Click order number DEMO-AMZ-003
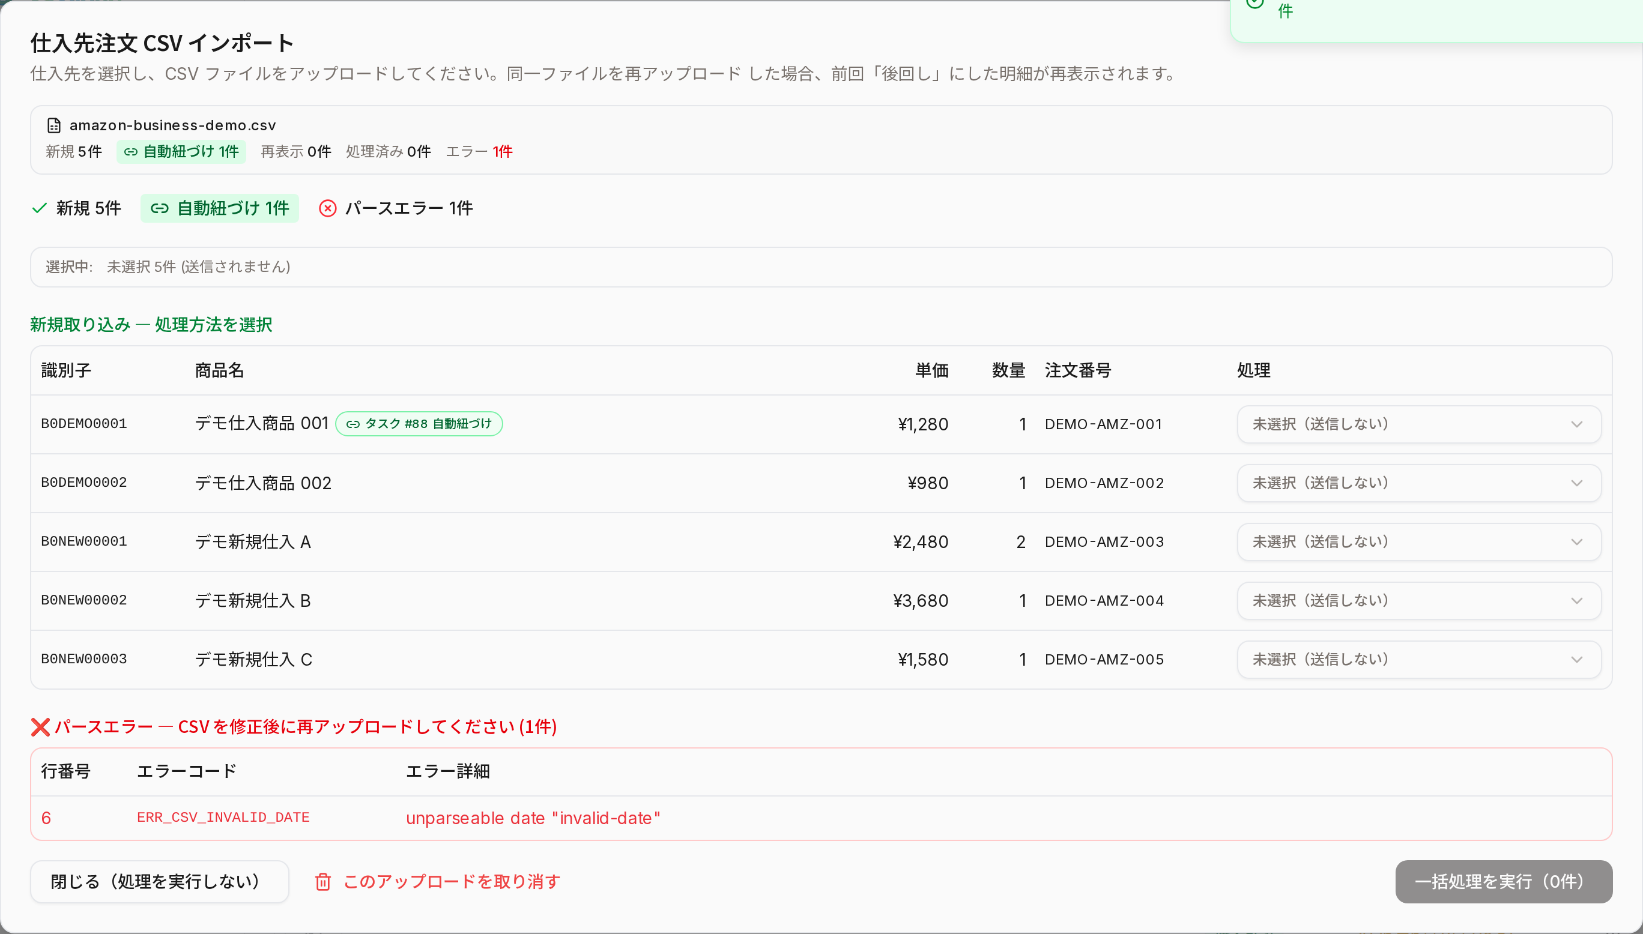The height and width of the screenshot is (934, 1643). (1104, 542)
